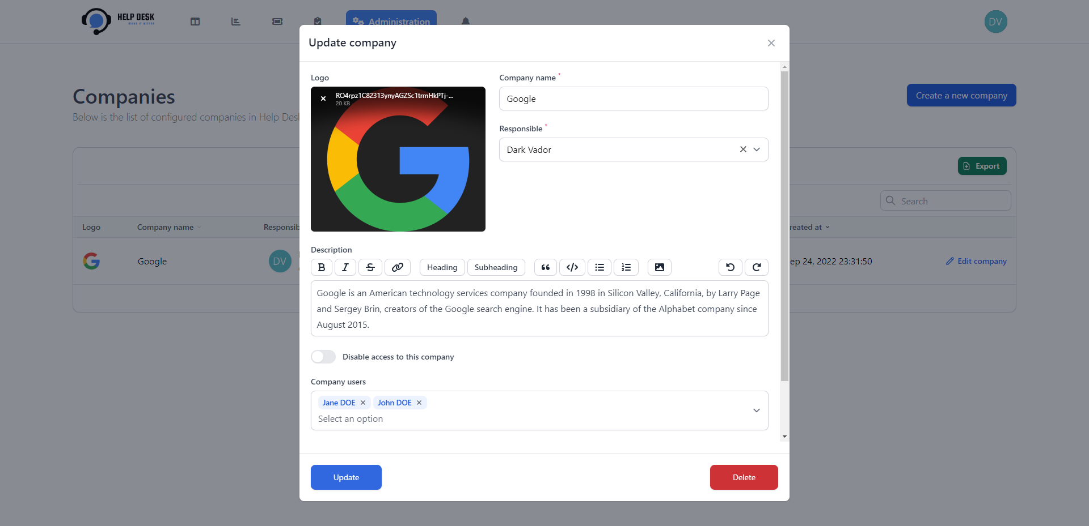
Task: Open the board view icon in navbar
Action: click(x=195, y=22)
